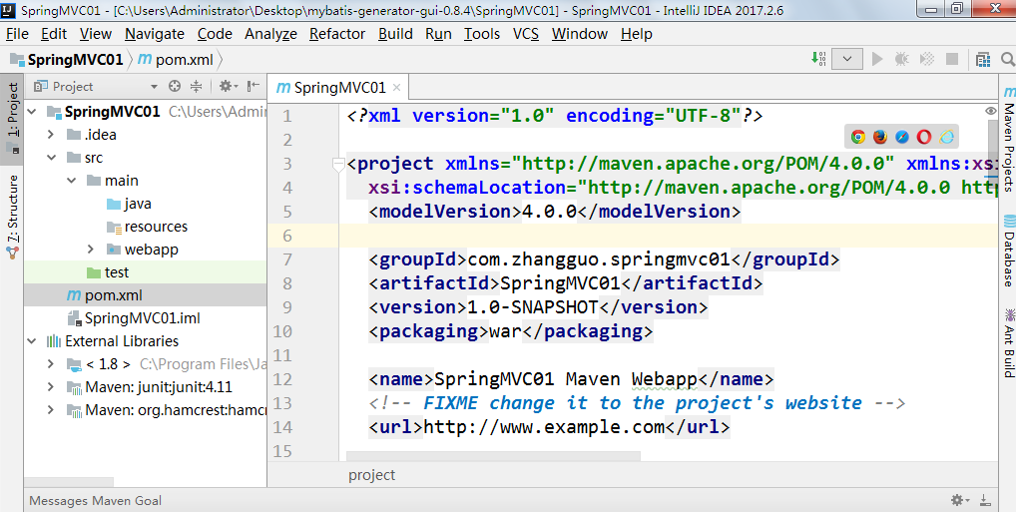This screenshot has height=512, width=1016.
Task: Expand the .idea folder
Action: click(x=51, y=134)
